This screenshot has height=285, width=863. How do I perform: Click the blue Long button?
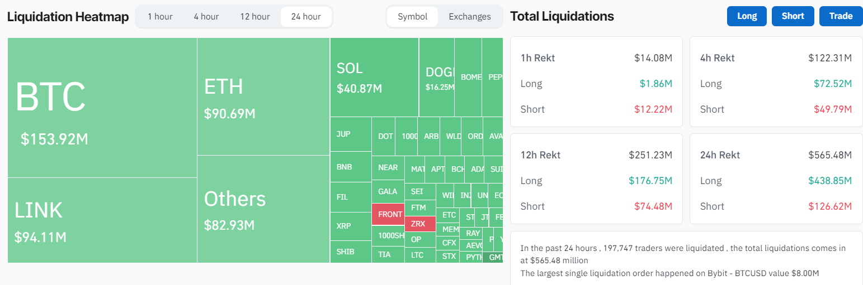pos(747,16)
